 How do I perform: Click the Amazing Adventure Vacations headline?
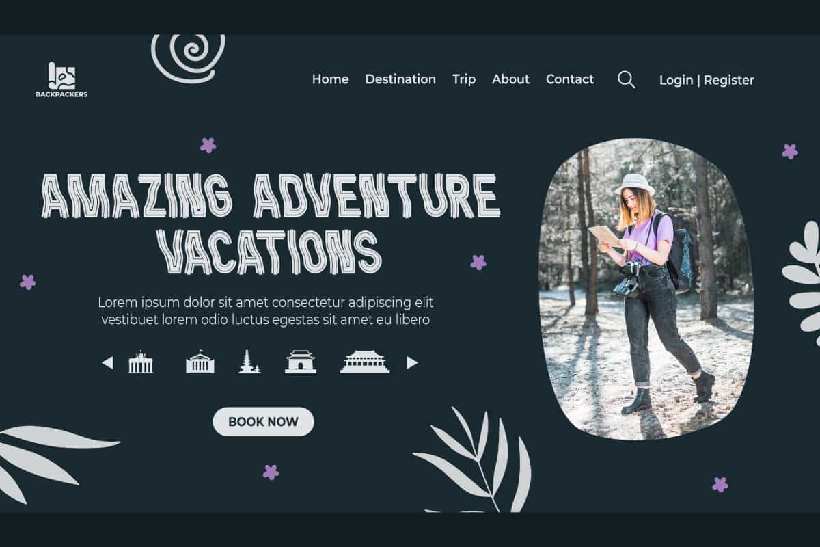[271, 224]
